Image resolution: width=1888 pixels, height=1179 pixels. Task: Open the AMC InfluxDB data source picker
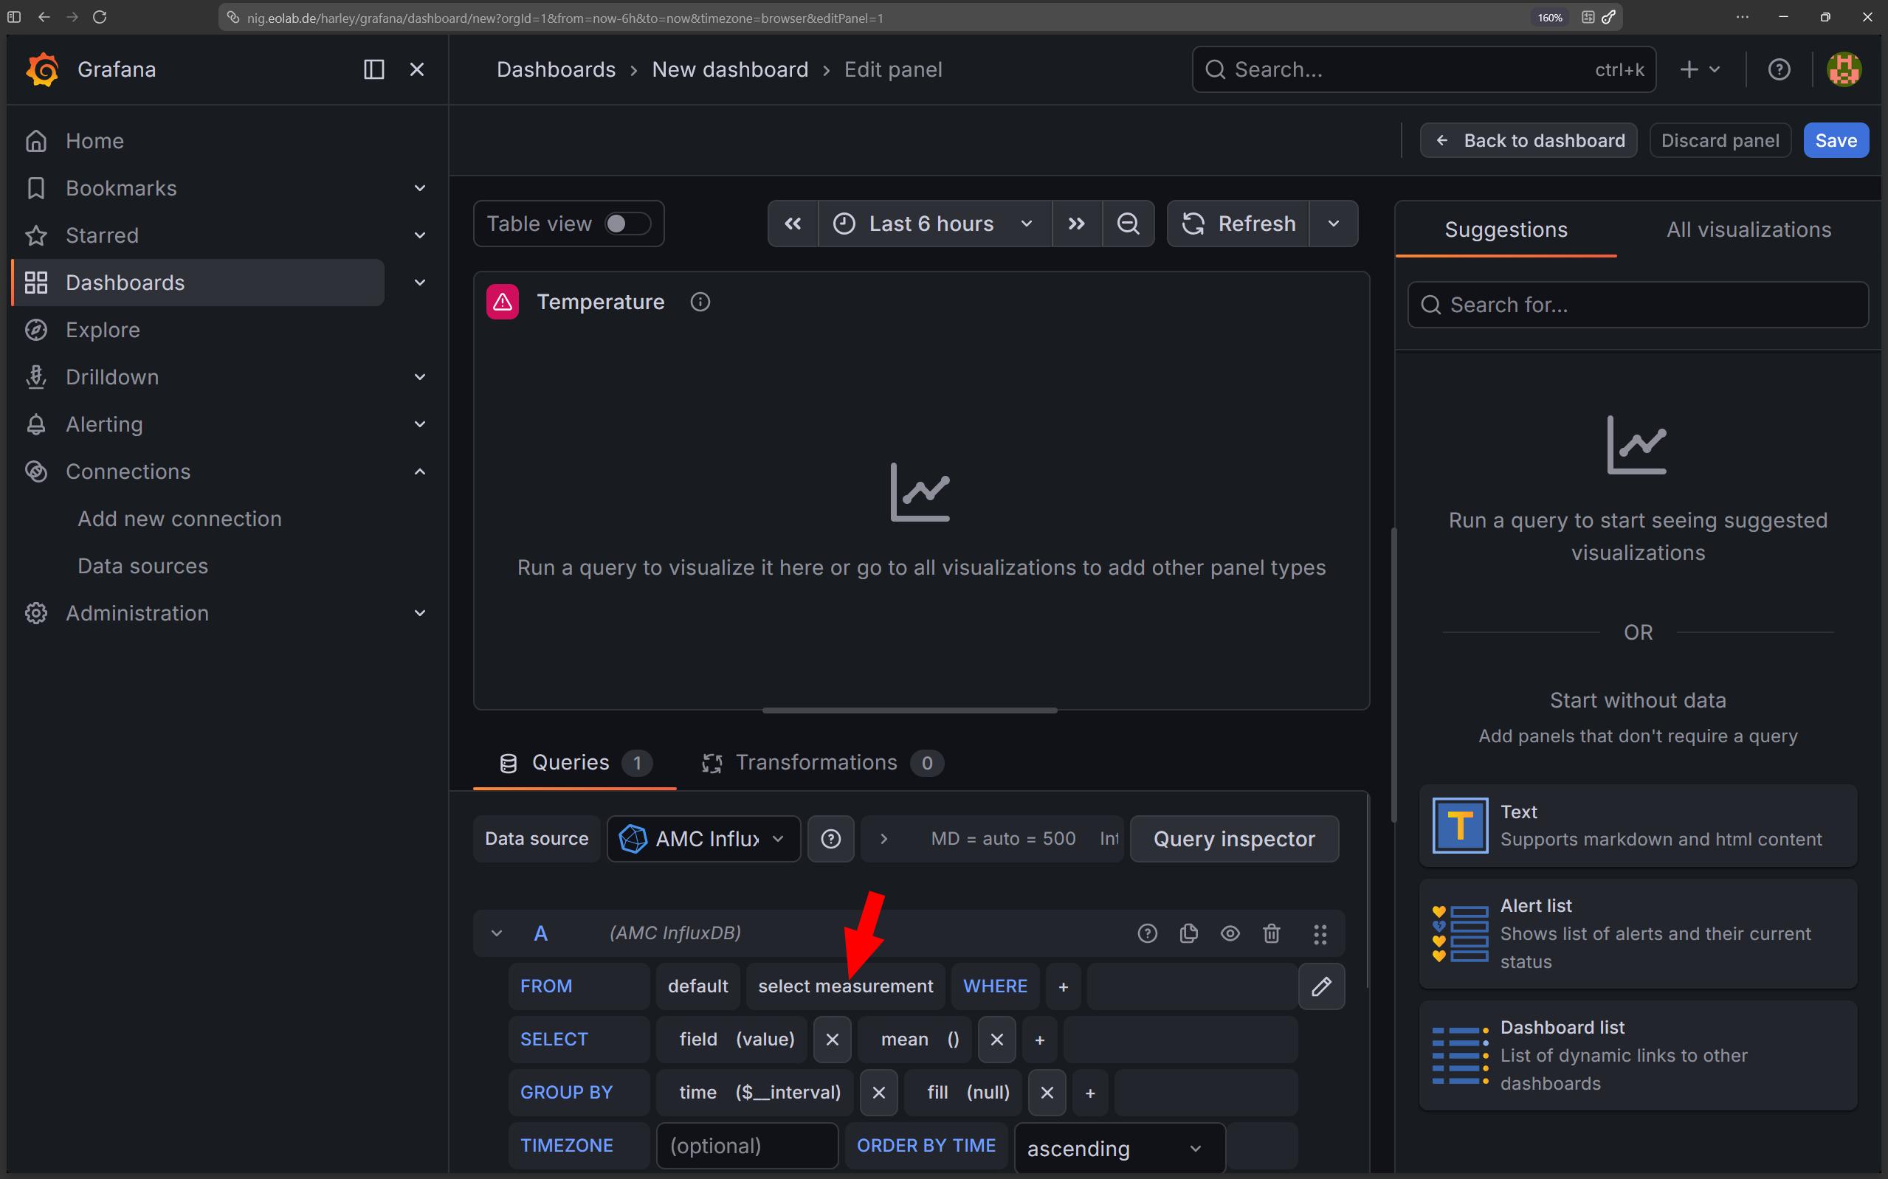point(703,839)
